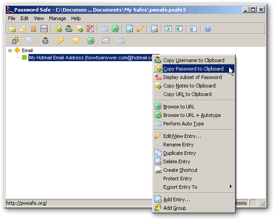Image resolution: width=274 pixels, height=220 pixels.
Task: Select Create Shortcut
Action: click(x=194, y=170)
